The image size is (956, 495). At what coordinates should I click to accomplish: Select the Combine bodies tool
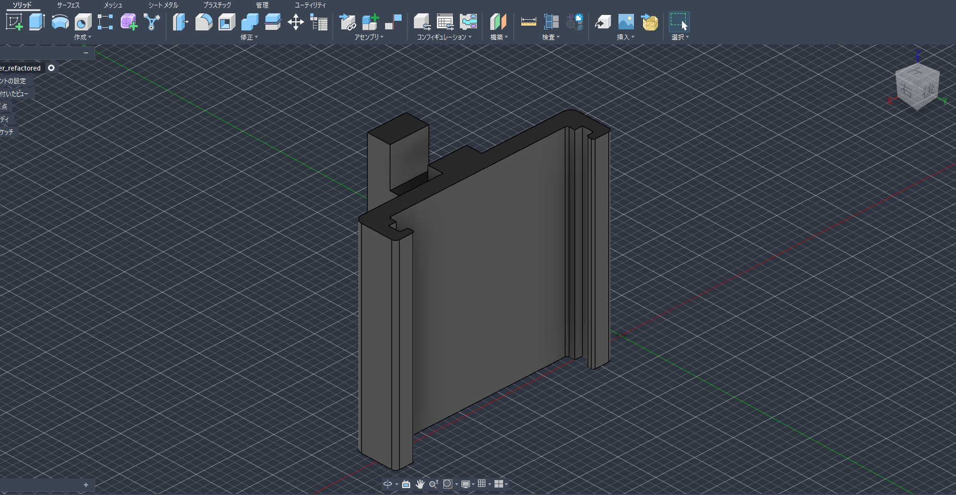(x=249, y=22)
